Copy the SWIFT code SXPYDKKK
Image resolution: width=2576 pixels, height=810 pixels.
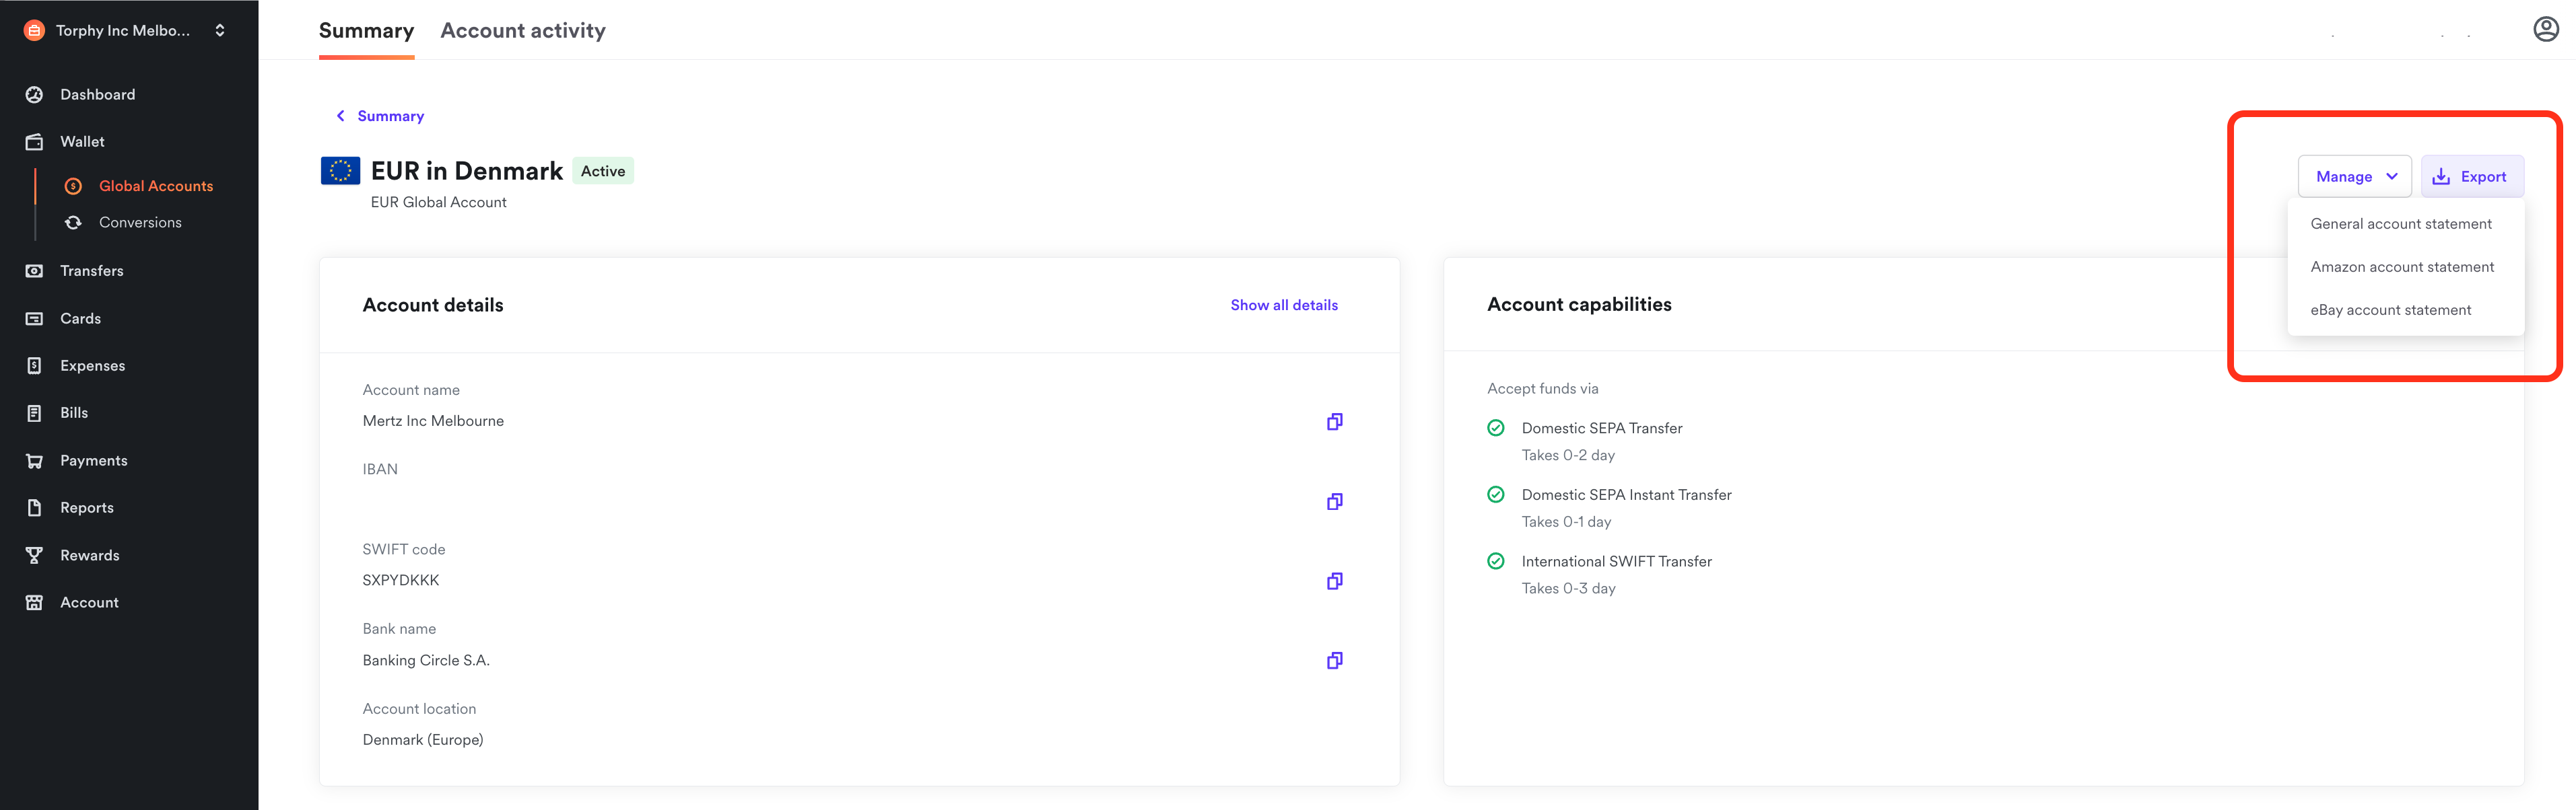pos(1334,581)
